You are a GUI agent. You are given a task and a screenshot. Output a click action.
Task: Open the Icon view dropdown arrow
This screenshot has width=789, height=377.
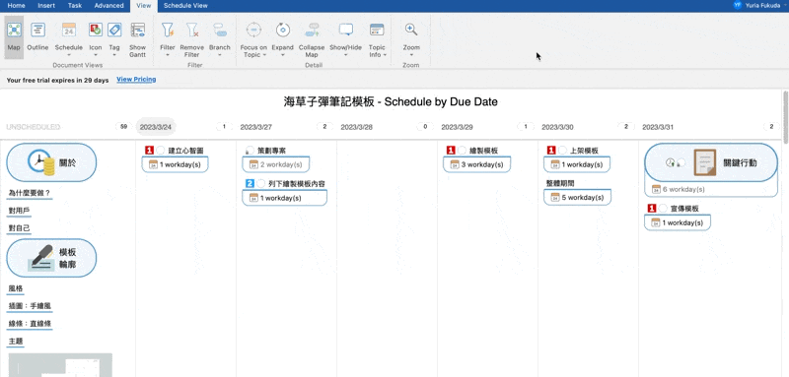point(96,55)
